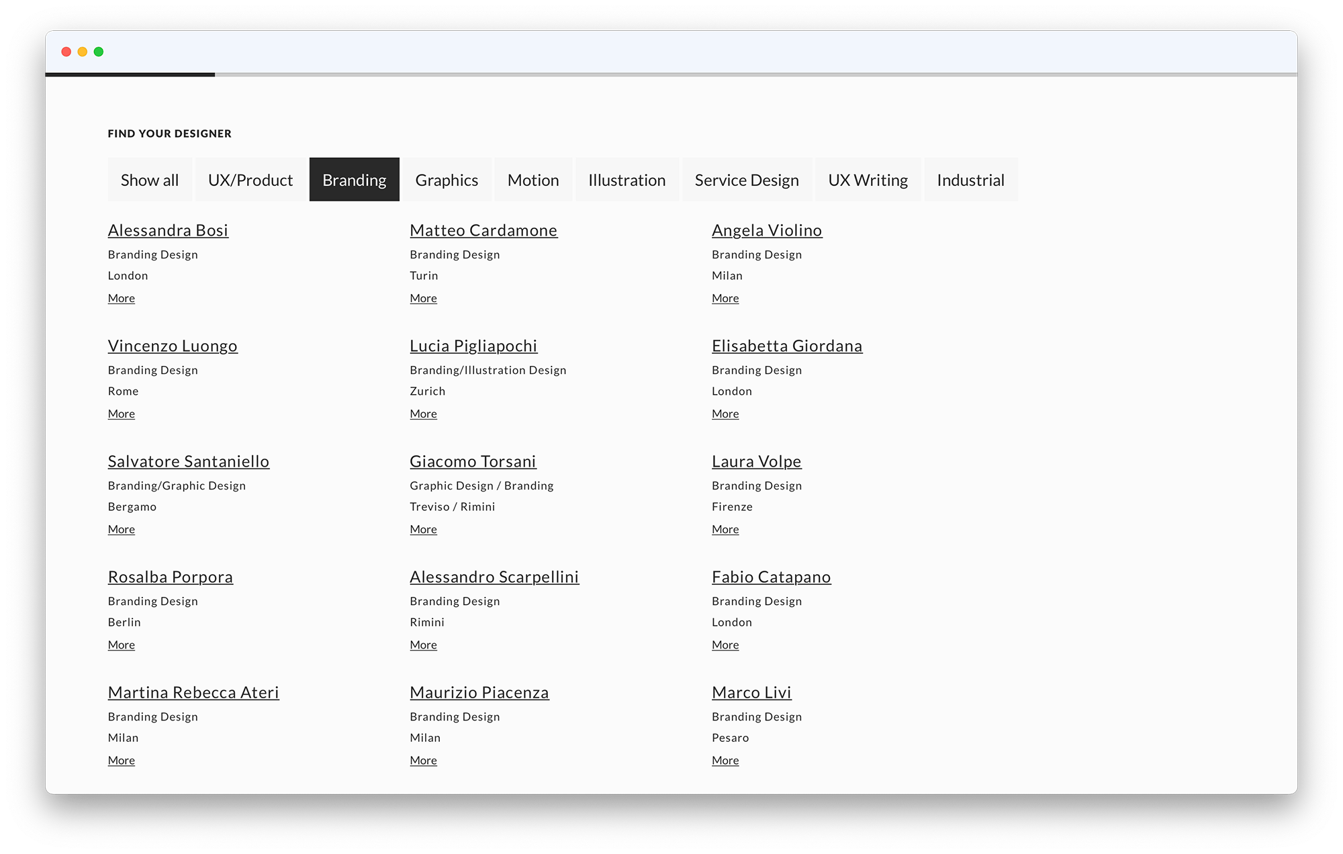The width and height of the screenshot is (1343, 854).
Task: Click More under Alessandra Bosi
Action: (122, 298)
